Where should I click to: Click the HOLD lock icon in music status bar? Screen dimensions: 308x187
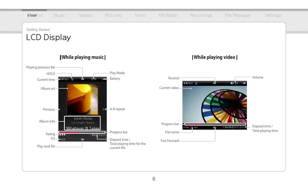tap(72, 79)
